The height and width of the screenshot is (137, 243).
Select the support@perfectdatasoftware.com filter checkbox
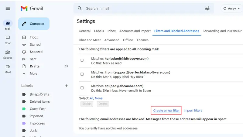[x=82, y=74]
